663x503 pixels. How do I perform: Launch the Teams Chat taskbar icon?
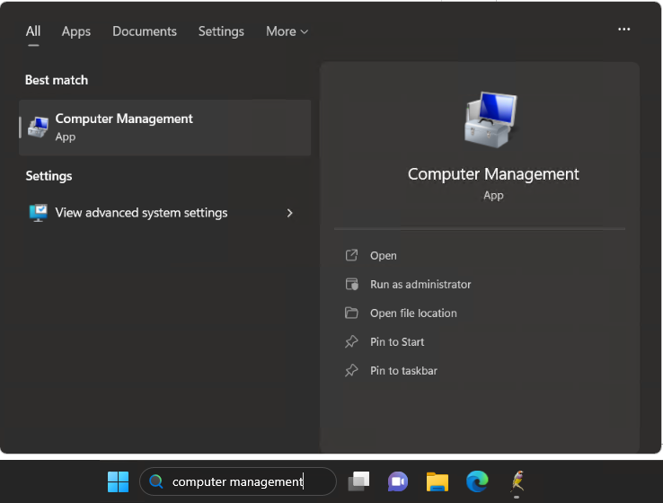pyautogui.click(x=398, y=481)
